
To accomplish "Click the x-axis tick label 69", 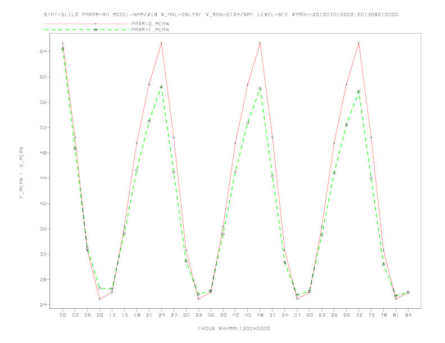I will pyautogui.click(x=347, y=315).
